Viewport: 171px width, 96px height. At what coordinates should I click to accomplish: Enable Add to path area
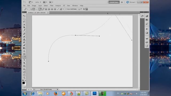(x=79, y=9)
